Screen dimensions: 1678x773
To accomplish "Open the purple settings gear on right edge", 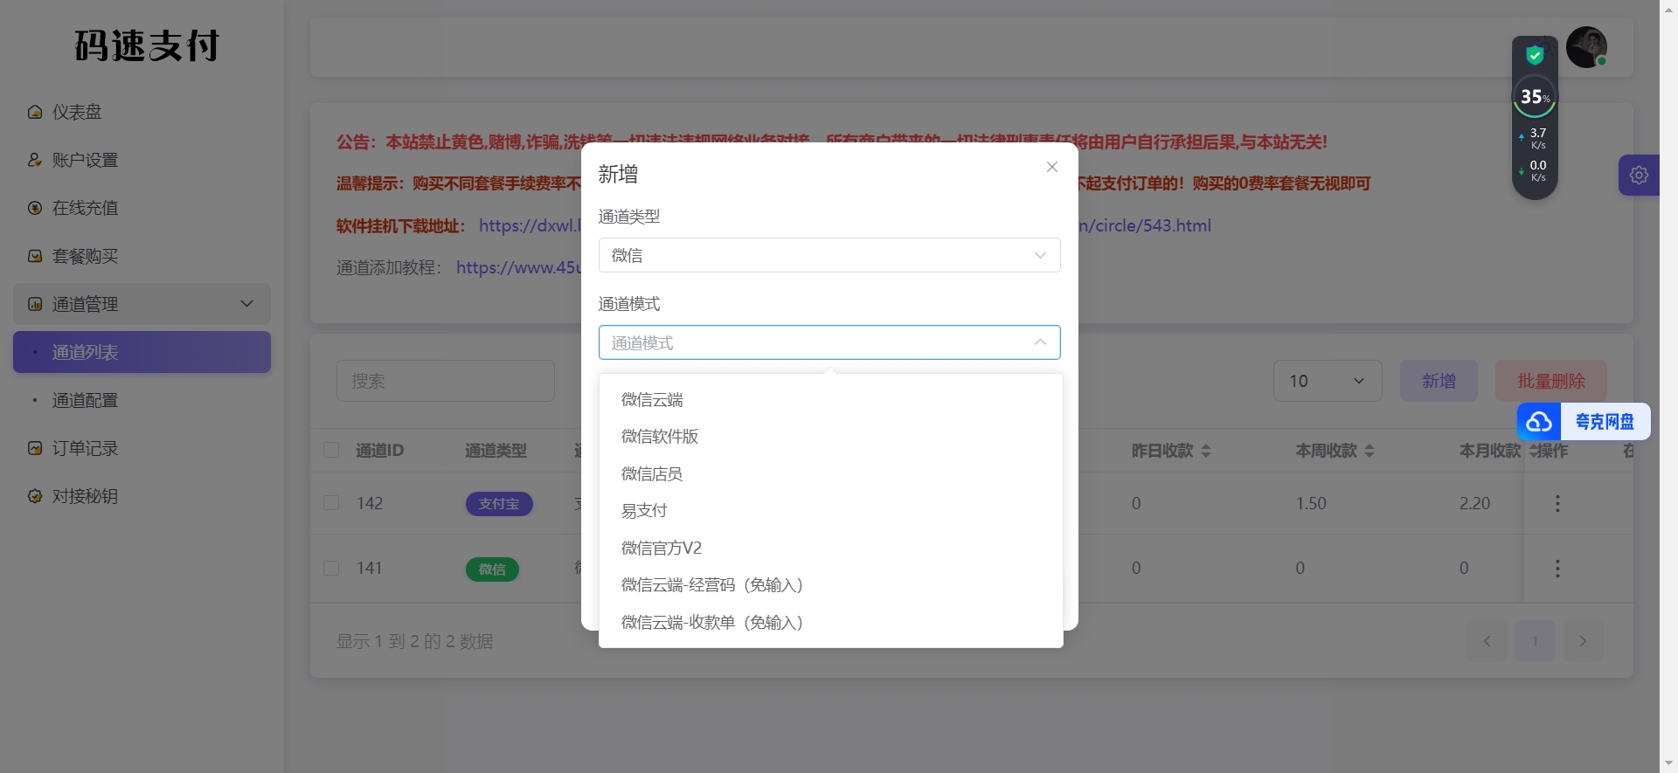I will 1639,175.
